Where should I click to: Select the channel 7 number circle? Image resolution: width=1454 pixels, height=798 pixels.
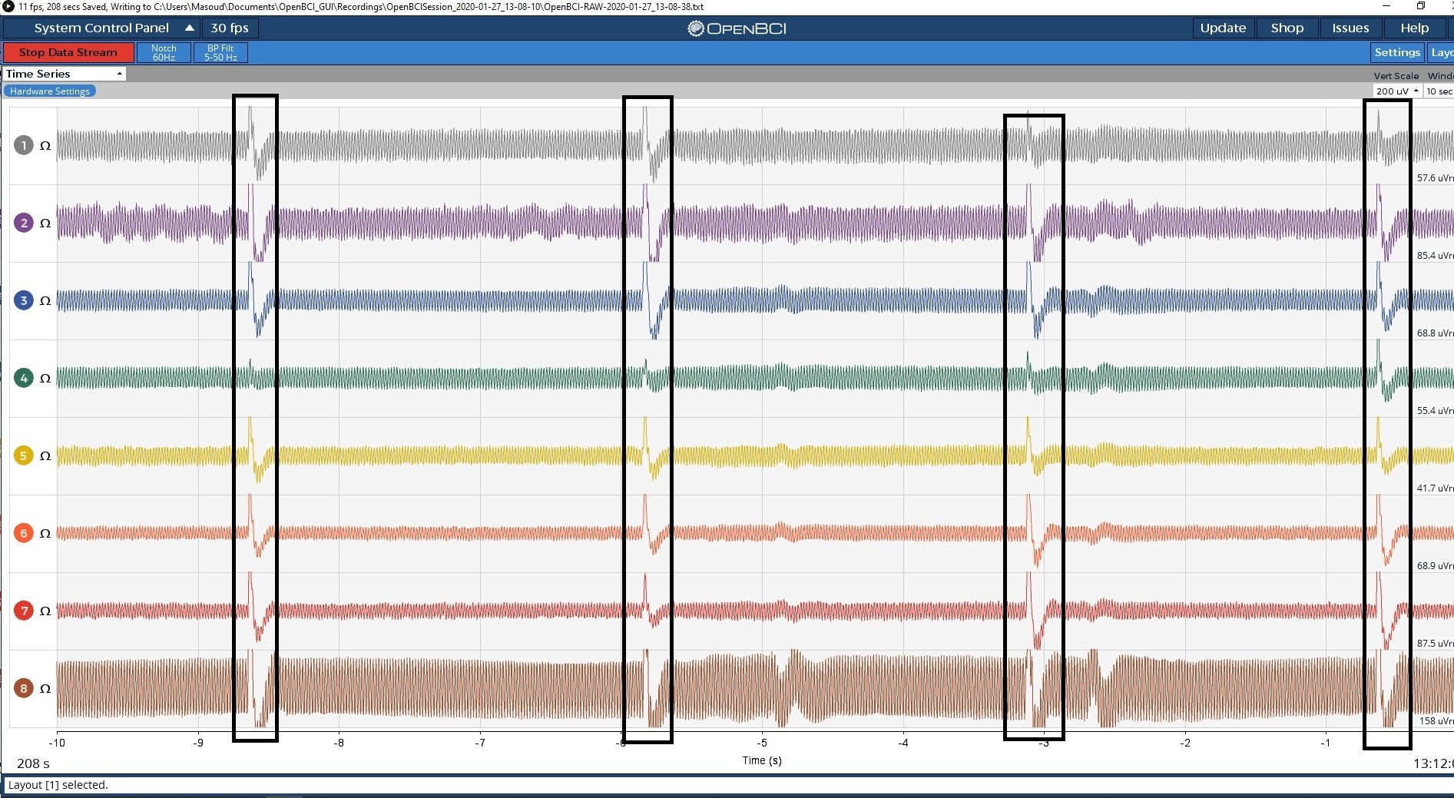click(24, 611)
